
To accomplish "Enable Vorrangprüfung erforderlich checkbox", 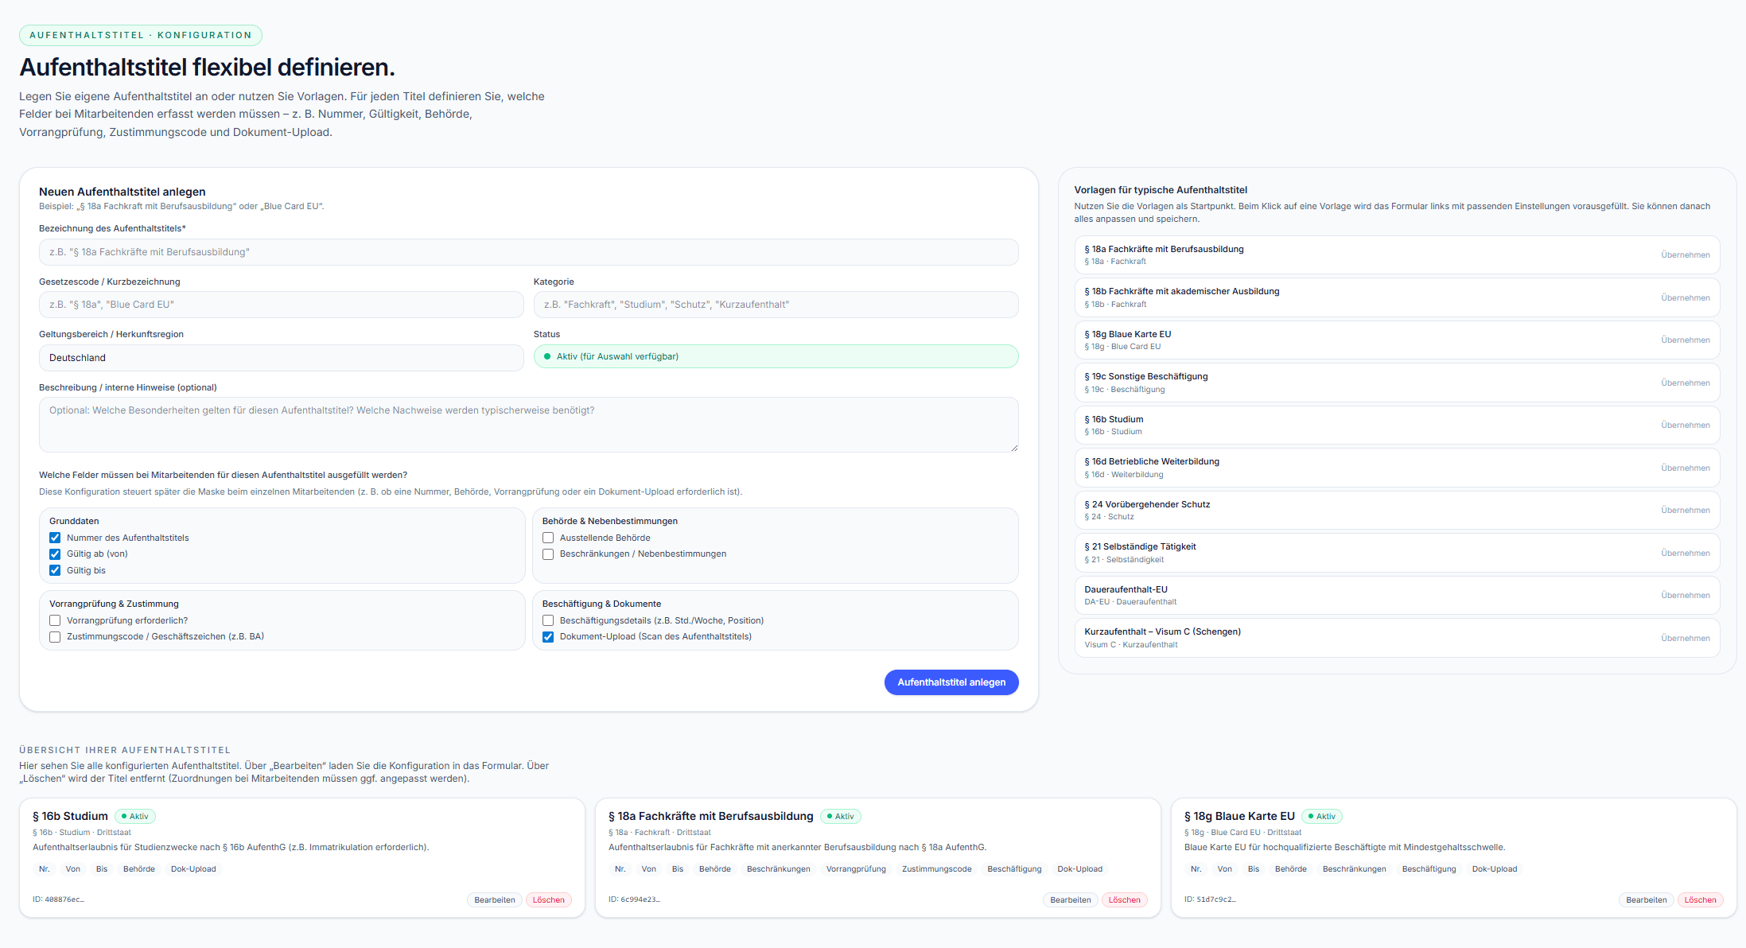I will pyautogui.click(x=55, y=620).
